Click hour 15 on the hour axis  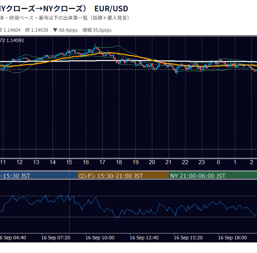pos(69,162)
